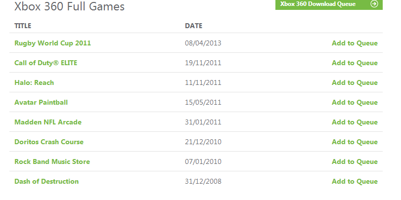Add Rugby World Cup 2011 to queue
The height and width of the screenshot is (200, 401).
pyautogui.click(x=355, y=43)
